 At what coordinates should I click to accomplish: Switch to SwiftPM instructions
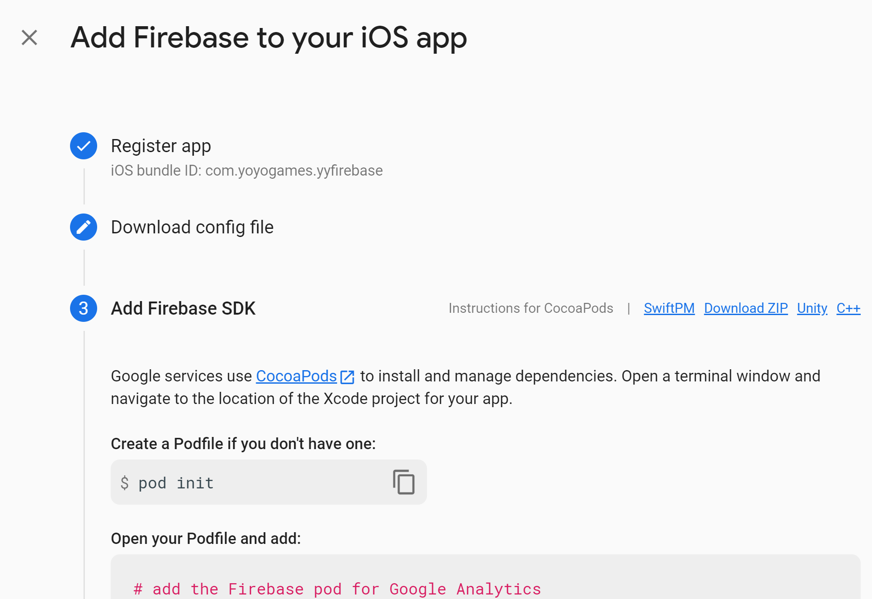click(x=669, y=308)
